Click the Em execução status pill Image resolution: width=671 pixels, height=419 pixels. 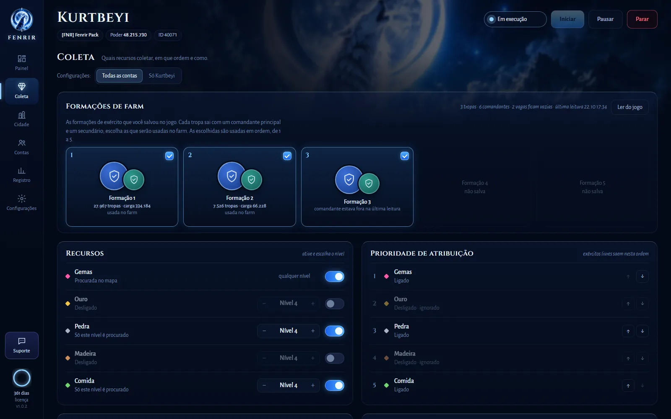[515, 19]
